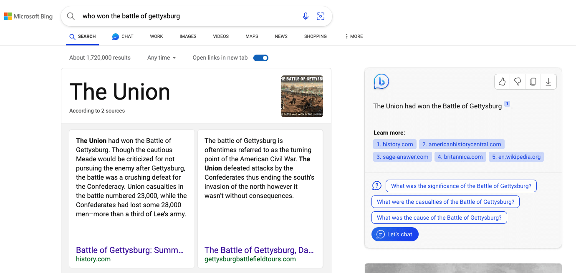Open the News tab

281,36
